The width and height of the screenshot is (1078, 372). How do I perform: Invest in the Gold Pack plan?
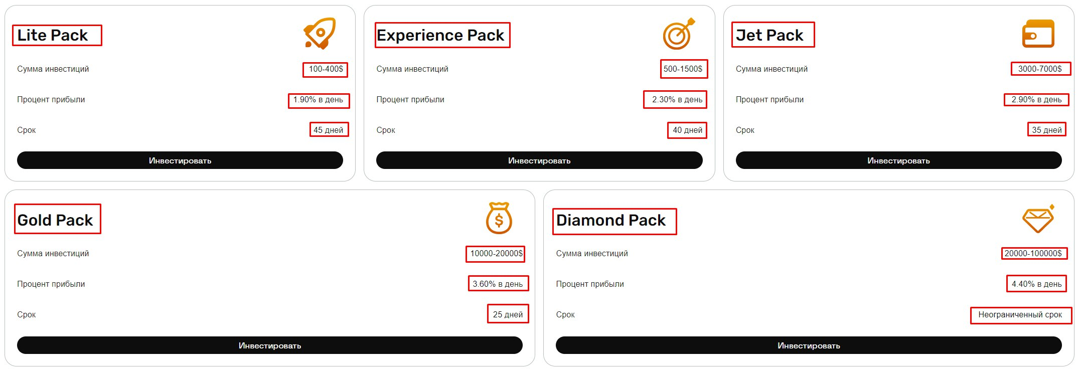pos(269,345)
